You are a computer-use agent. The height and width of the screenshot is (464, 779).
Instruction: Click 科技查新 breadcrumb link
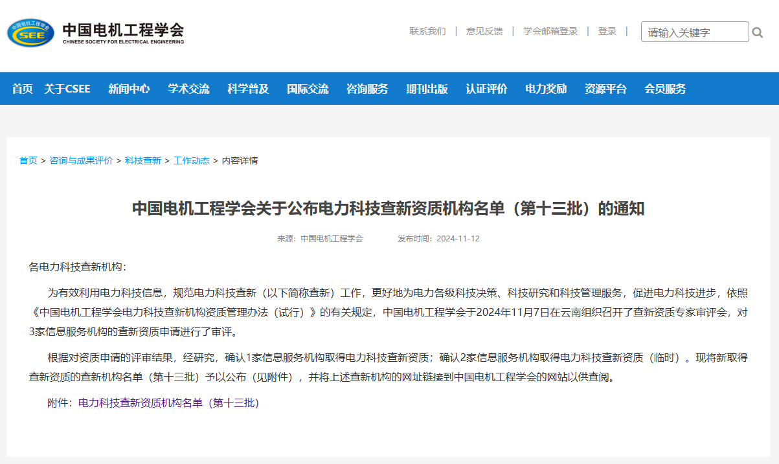coord(143,160)
